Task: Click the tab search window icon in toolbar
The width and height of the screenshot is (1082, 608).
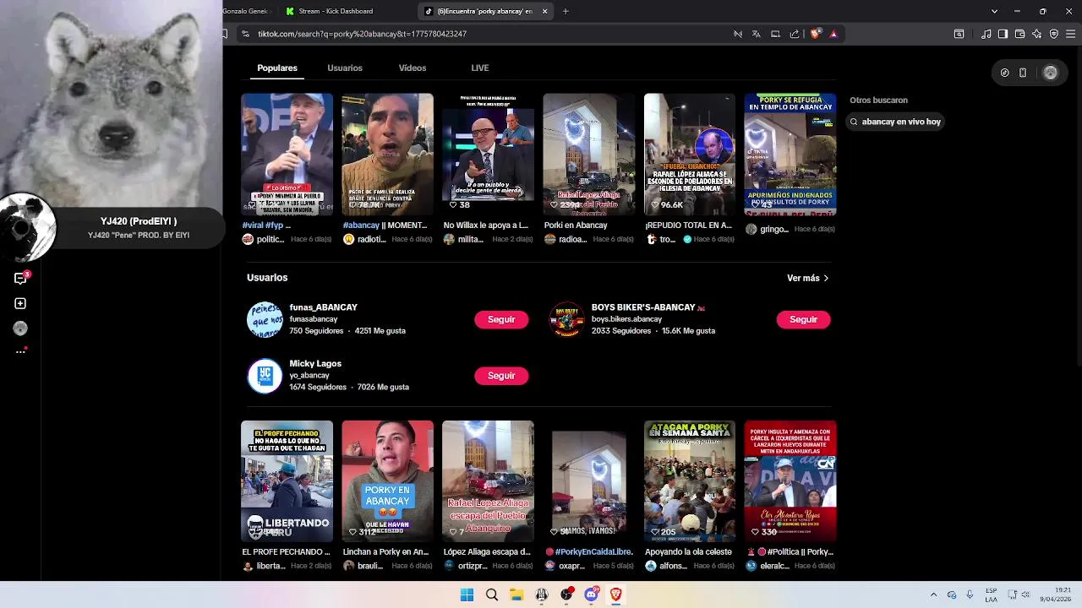Action: point(959,34)
